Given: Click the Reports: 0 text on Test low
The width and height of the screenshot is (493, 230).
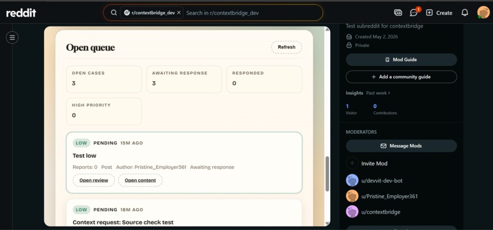Looking at the screenshot, I should (x=85, y=167).
